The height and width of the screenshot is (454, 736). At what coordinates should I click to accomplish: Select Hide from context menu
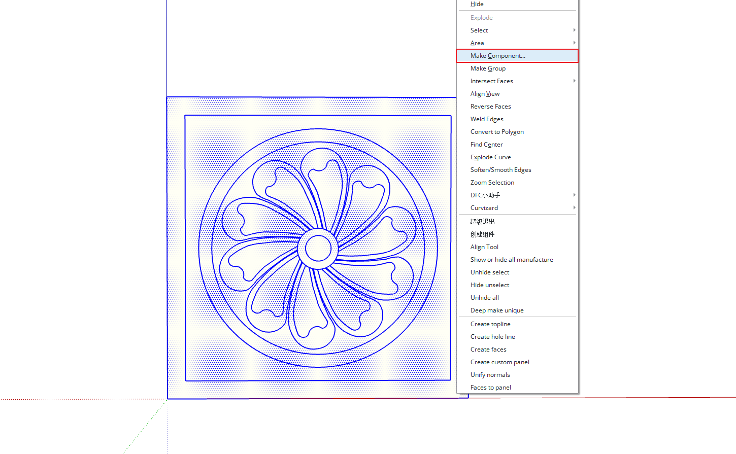pos(477,4)
